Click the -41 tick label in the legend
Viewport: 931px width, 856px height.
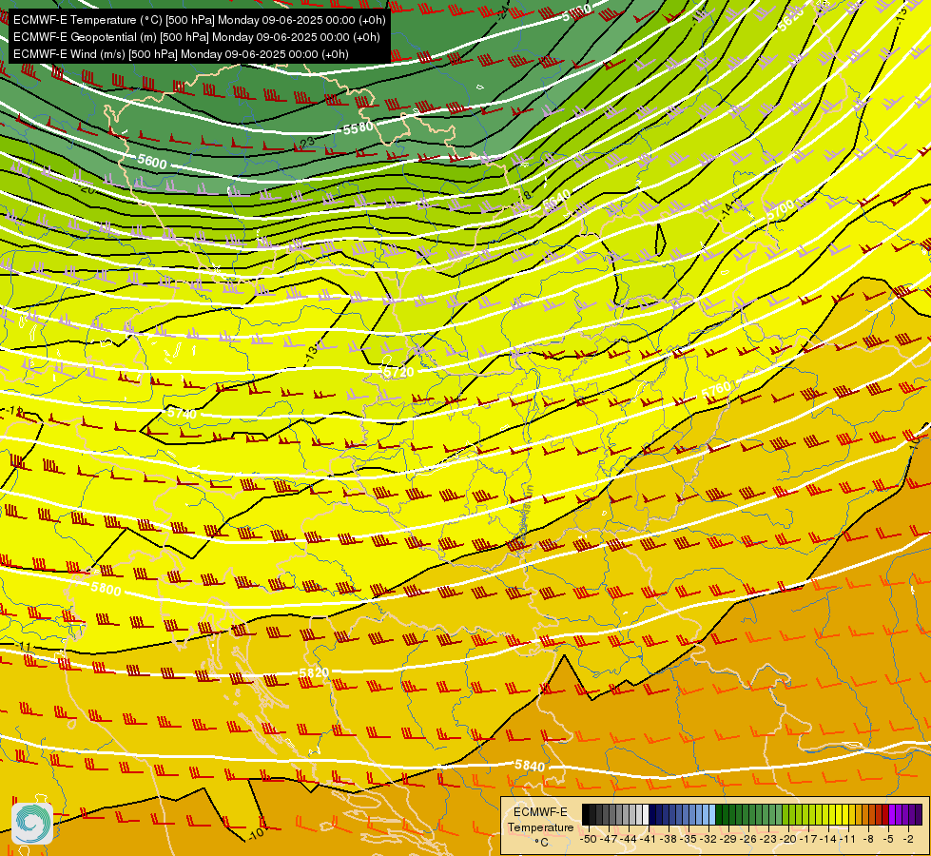(x=649, y=839)
